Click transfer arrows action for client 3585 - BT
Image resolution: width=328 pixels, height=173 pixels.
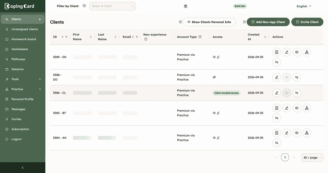(x=277, y=118)
